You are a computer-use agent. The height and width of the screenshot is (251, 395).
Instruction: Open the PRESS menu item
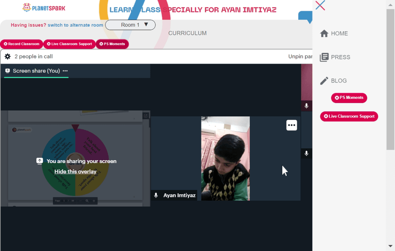[340, 57]
